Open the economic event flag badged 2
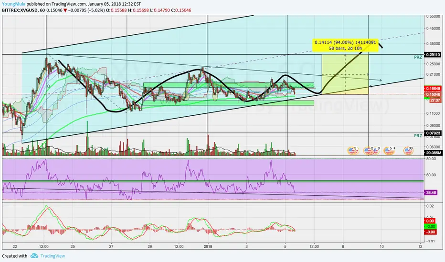 point(369,151)
